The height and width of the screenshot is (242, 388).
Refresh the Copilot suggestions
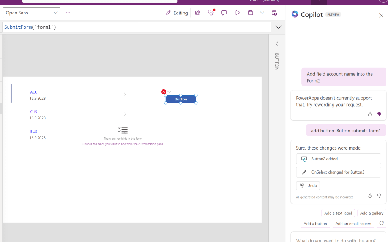pos(382,223)
